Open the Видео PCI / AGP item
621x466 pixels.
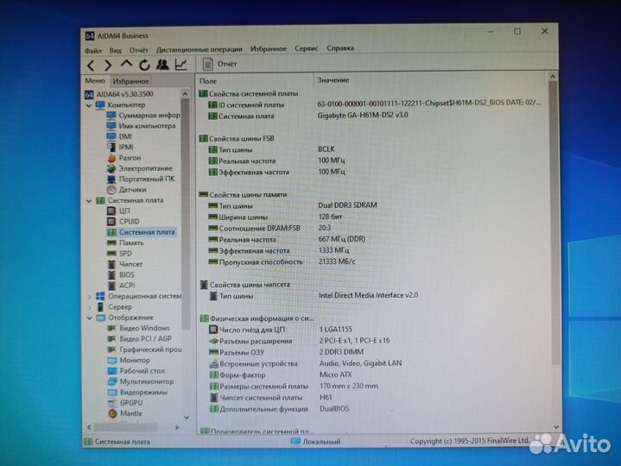(x=140, y=339)
